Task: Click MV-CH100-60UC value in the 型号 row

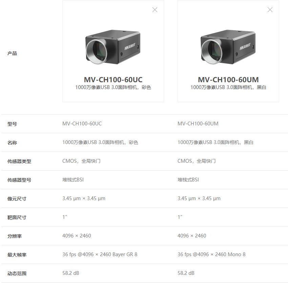Action: 82,124
